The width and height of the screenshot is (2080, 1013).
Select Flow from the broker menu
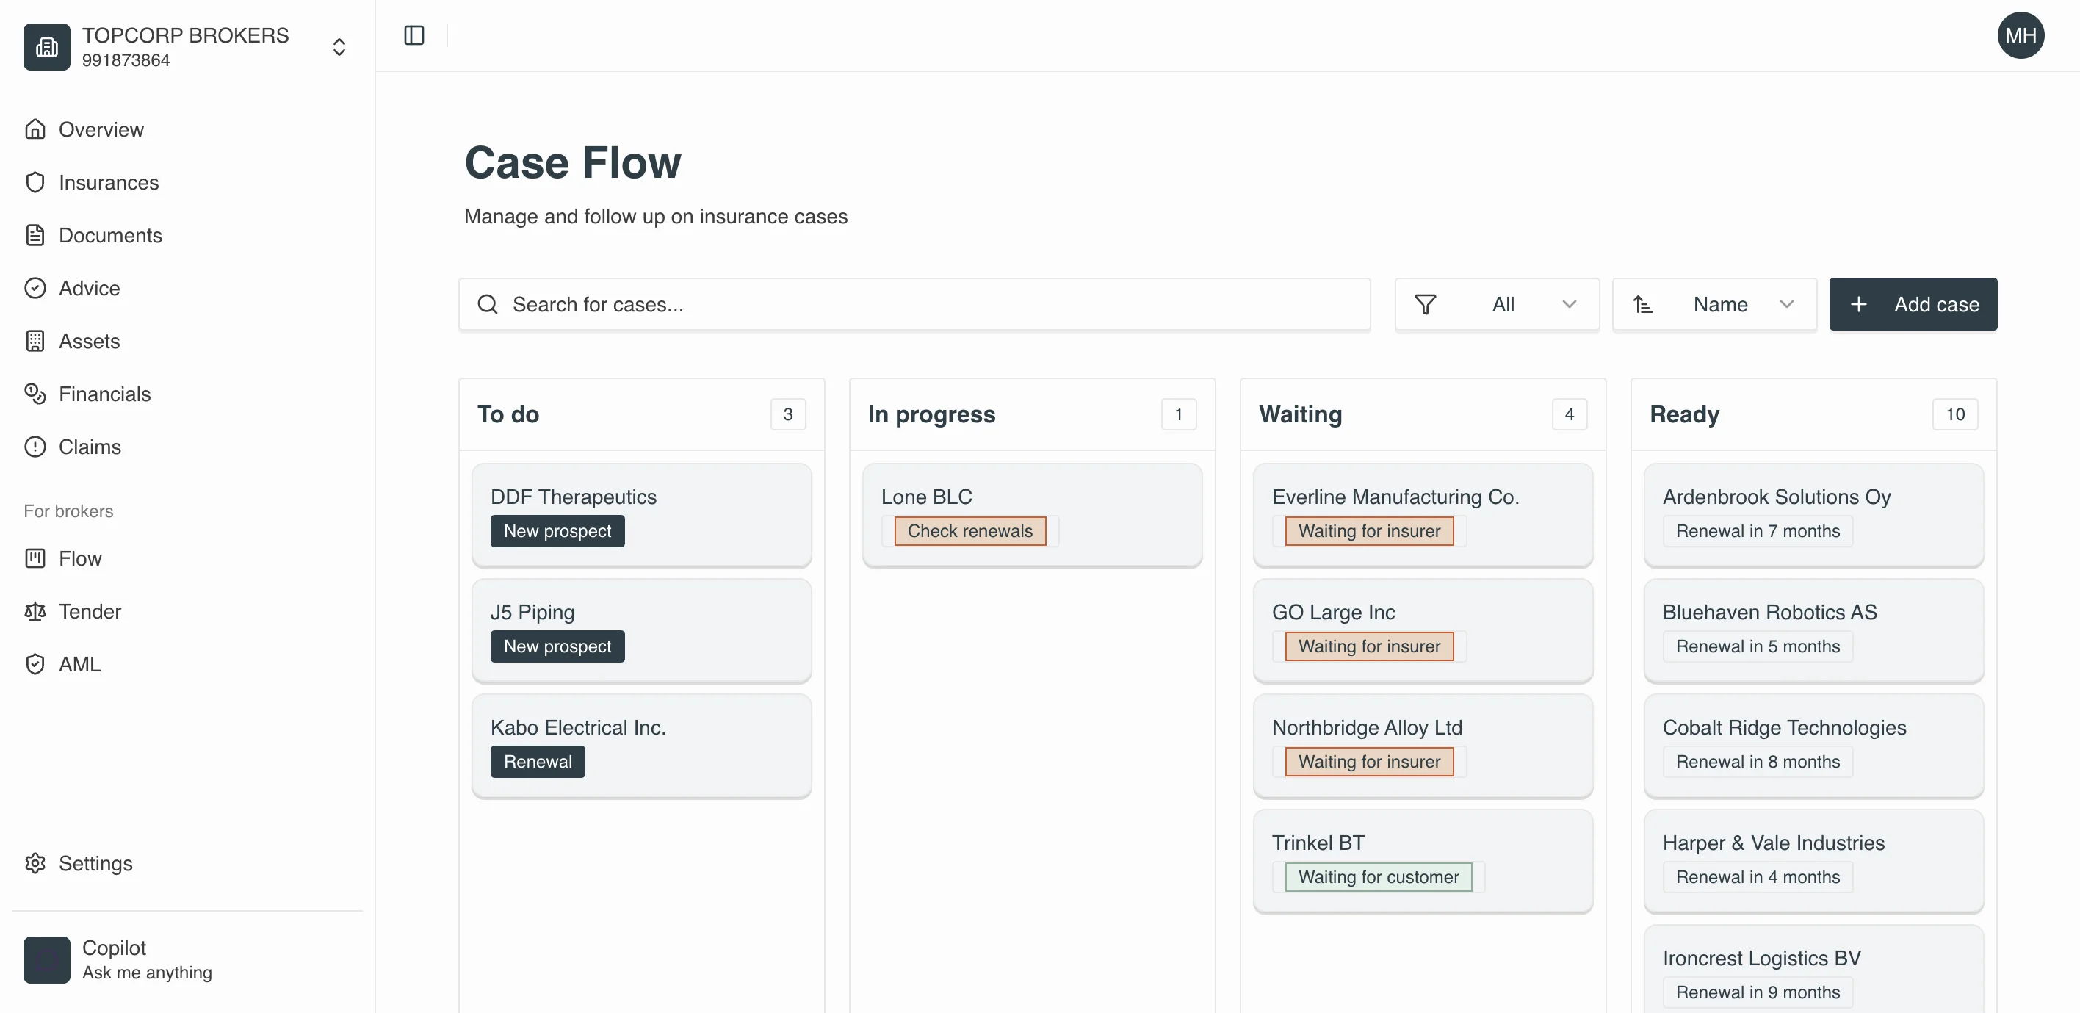(35, 558)
